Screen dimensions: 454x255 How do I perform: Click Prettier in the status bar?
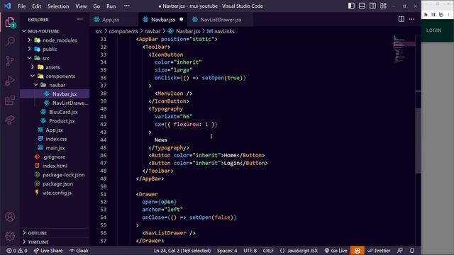tap(379, 251)
